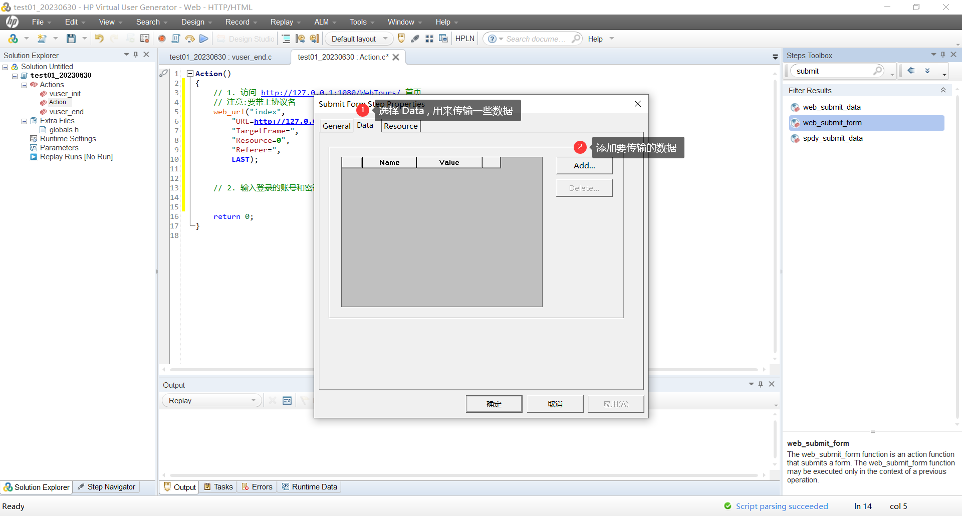Click the pencil icon beside line 1 in editor

point(163,73)
